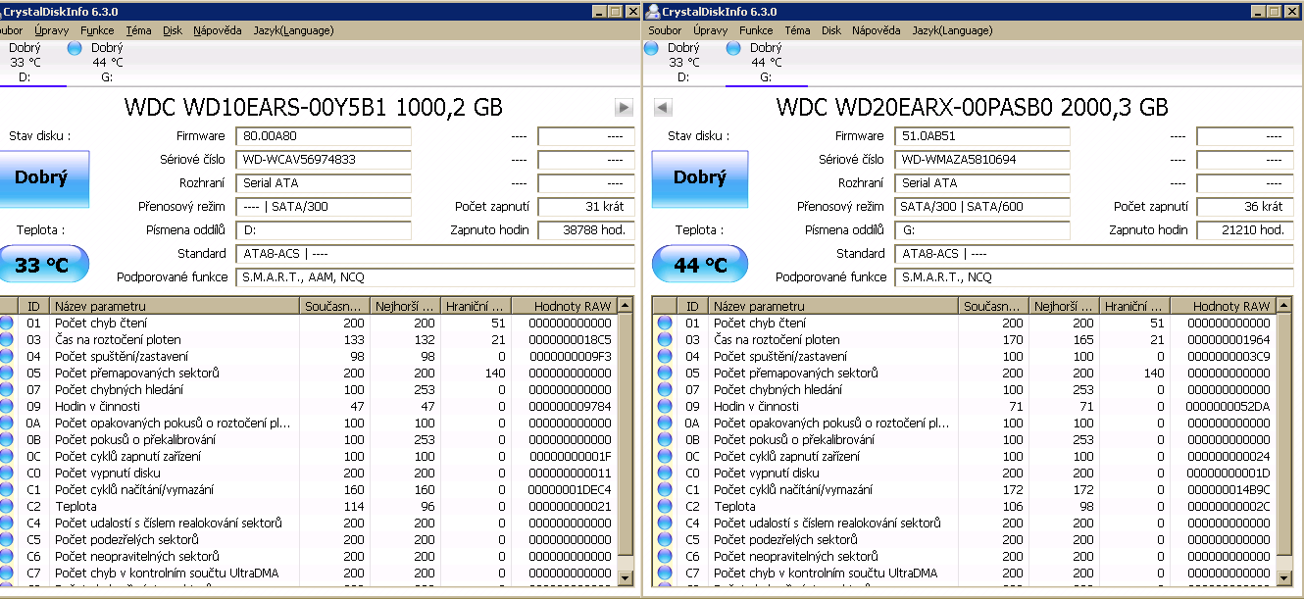This screenshot has width=1304, height=599.
Task: Open Funkce menu in left window
Action: [x=97, y=30]
